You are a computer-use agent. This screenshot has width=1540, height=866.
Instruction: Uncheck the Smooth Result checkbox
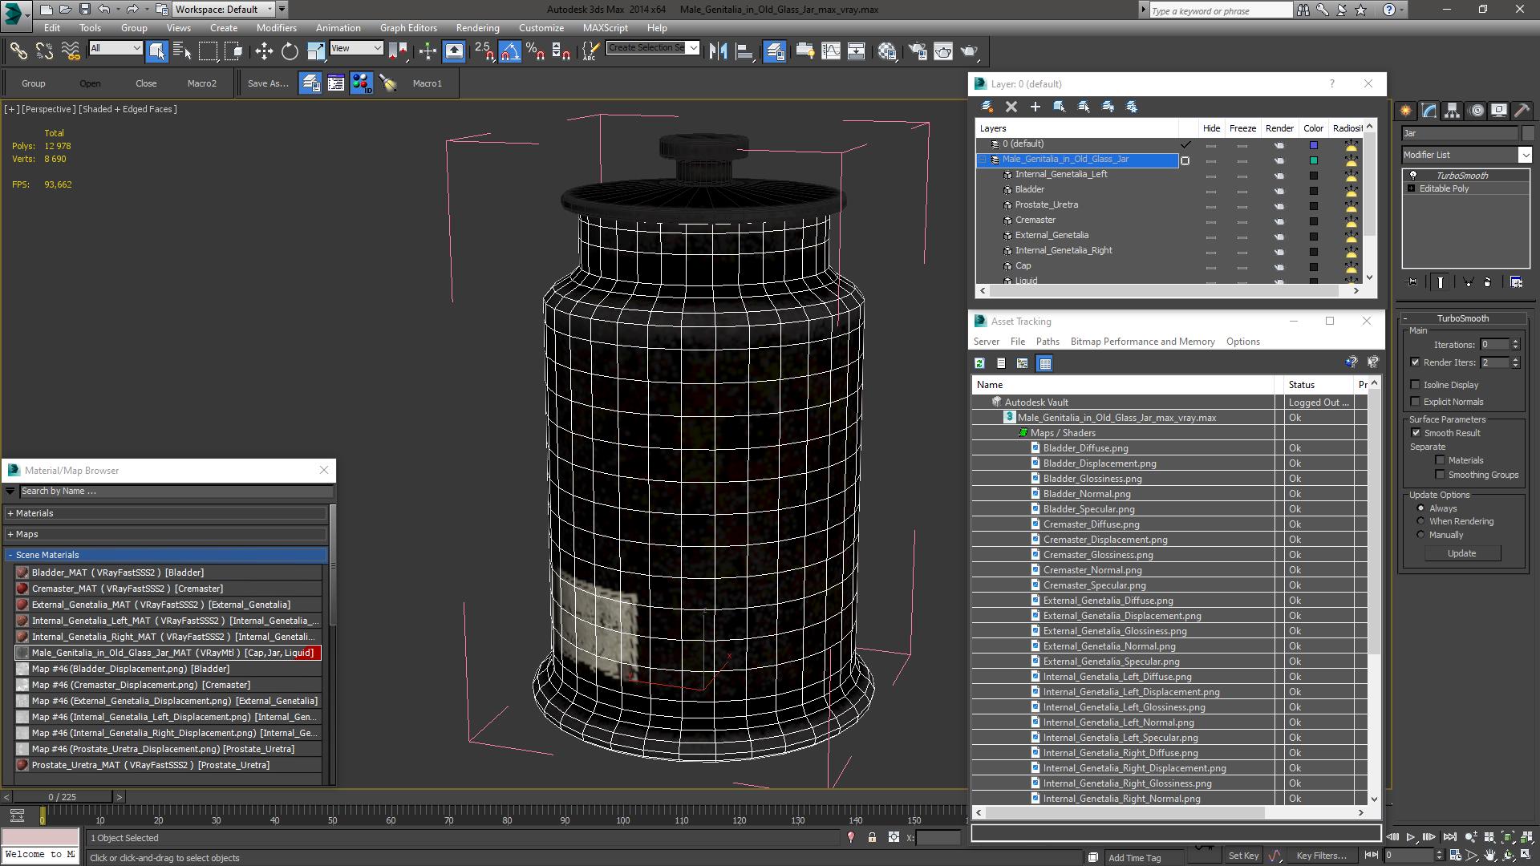tap(1416, 433)
